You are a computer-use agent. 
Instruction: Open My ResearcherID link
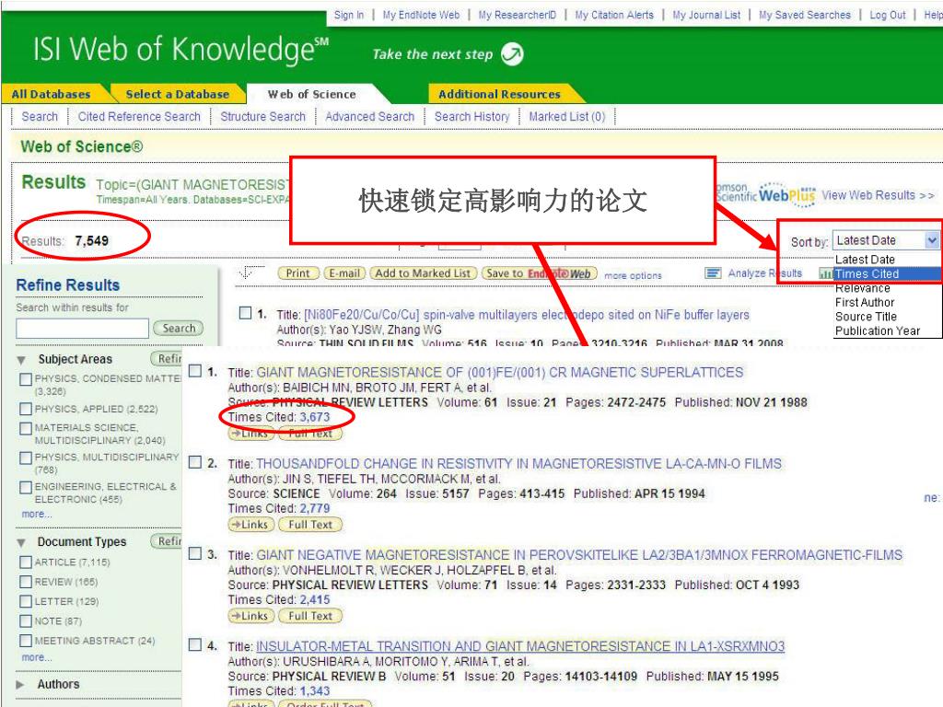(x=518, y=15)
